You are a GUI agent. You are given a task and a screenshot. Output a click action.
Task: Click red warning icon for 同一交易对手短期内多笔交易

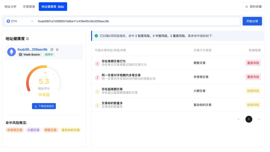click(x=97, y=78)
